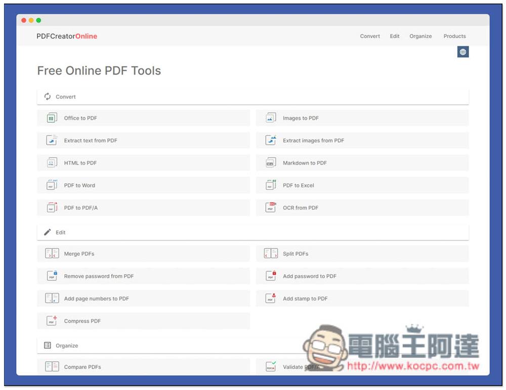Viewport: 506px width, 390px height.
Task: Click the Merge PDFs tool icon
Action: tap(52, 253)
